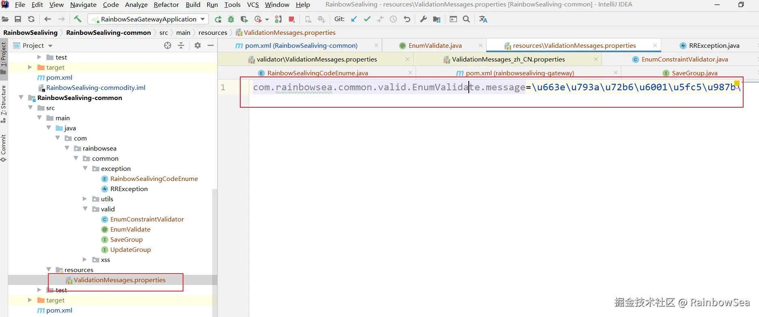This screenshot has width=759, height=317.
Task: Open Project panel gear options
Action: point(198,45)
